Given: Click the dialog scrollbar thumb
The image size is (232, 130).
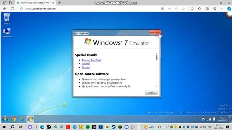Looking at the screenshot, I should tap(157, 57).
